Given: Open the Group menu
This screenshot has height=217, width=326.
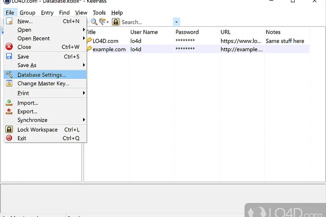Looking at the screenshot, I should click(27, 13).
